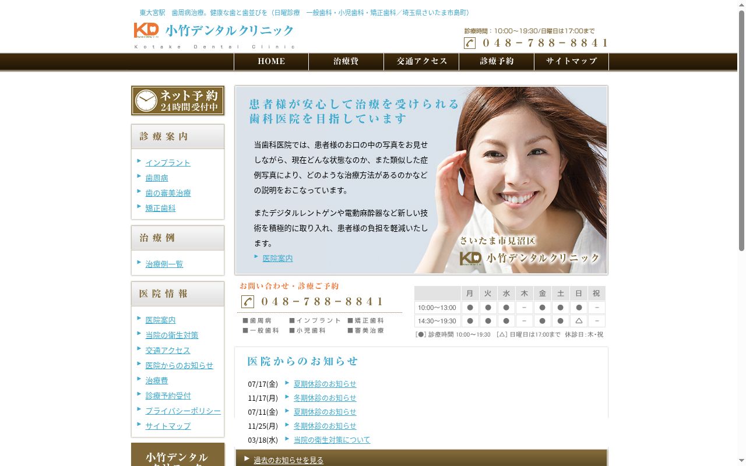Open the sidebar サイトマップ link

(168, 426)
